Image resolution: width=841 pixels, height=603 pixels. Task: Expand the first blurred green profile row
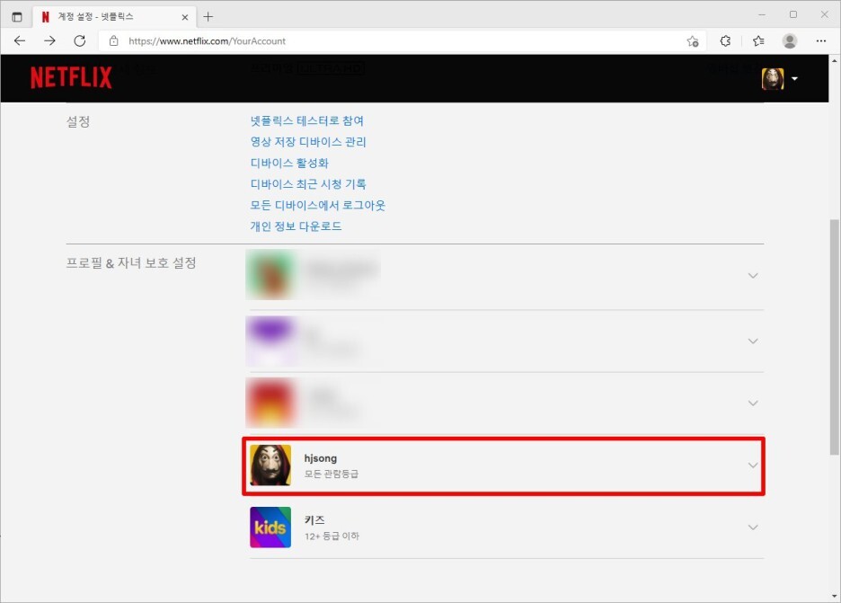click(x=753, y=275)
